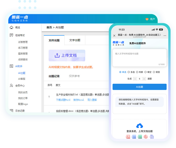Open 练习管理 in the sidebar
The image size is (176, 148).
pyautogui.click(x=23, y=48)
